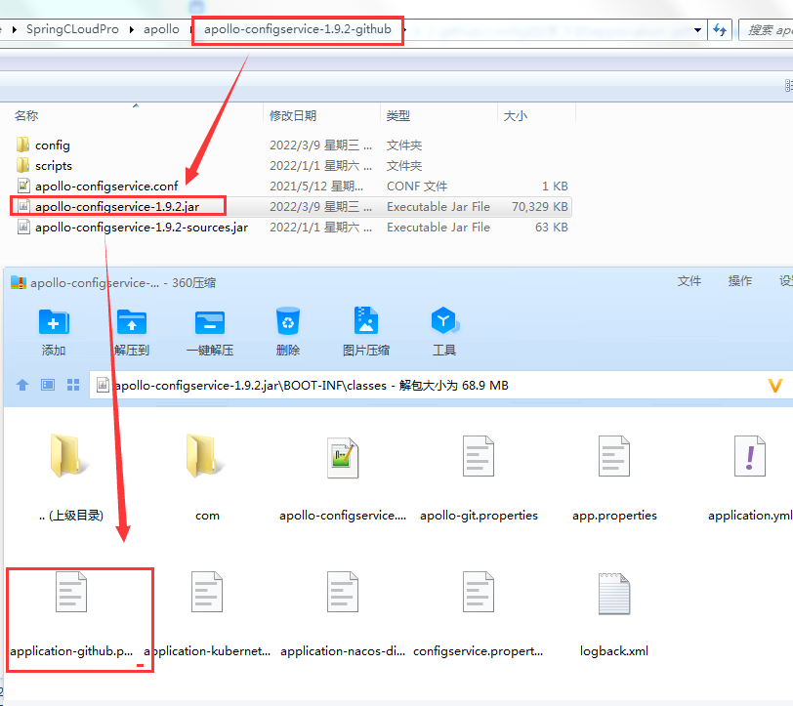Sort files by 修改日期 column header
The image size is (793, 706).
pyautogui.click(x=293, y=116)
